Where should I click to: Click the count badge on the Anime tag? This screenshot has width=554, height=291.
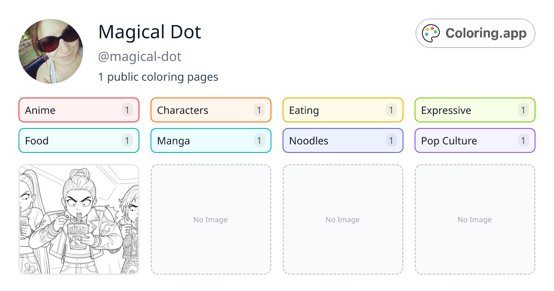pyautogui.click(x=127, y=110)
